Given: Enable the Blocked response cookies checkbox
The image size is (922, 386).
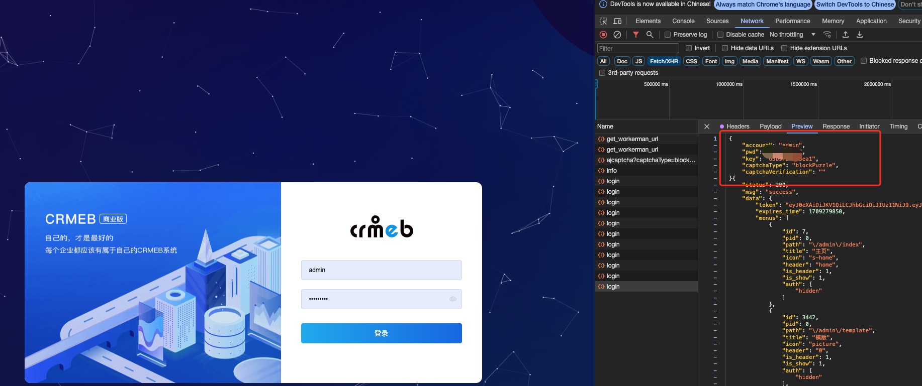Looking at the screenshot, I should [864, 61].
